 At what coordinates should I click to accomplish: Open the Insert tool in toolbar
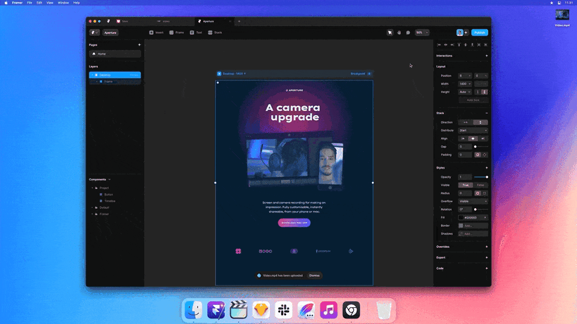[x=156, y=32]
